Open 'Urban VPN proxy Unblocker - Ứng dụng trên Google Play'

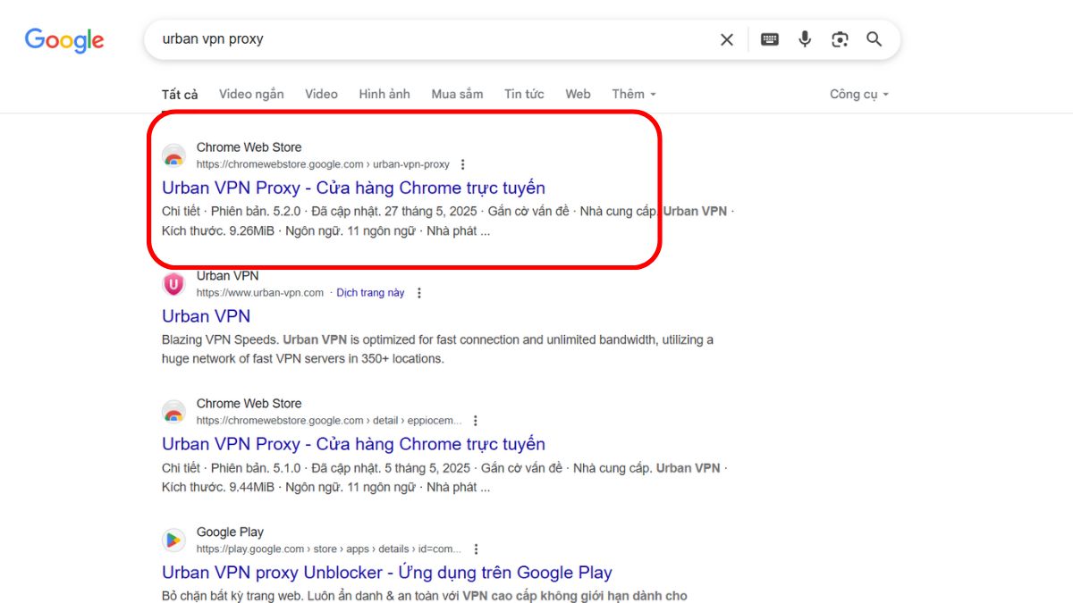[387, 573]
